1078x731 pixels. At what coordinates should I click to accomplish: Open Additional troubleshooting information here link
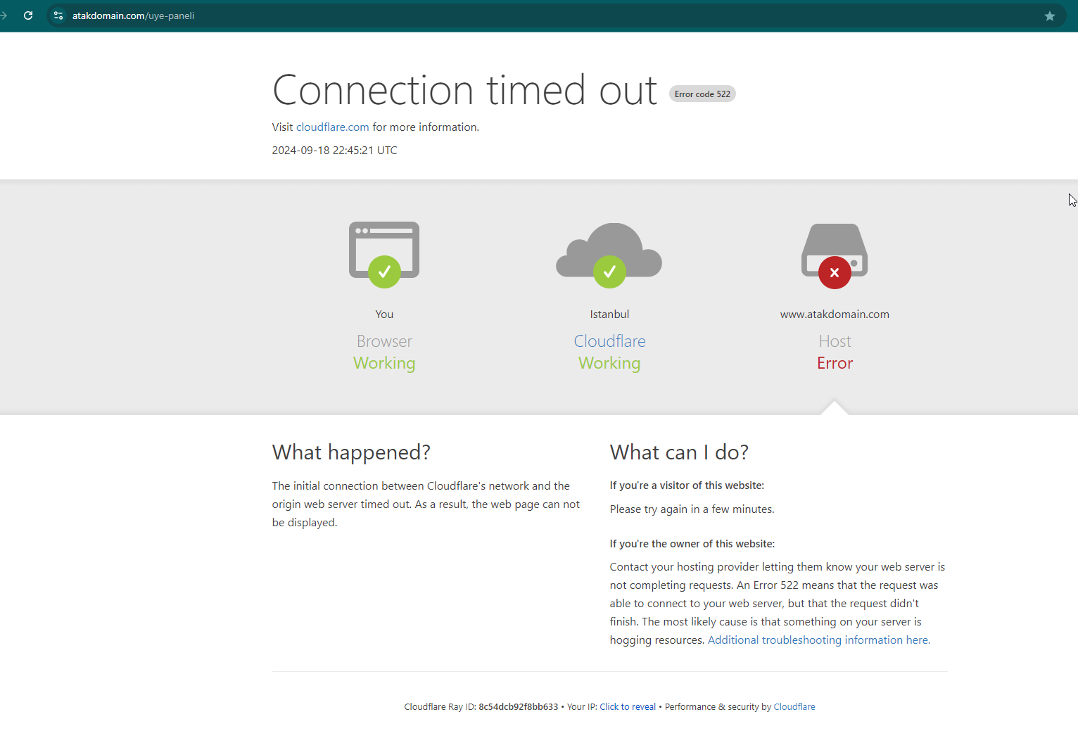pyautogui.click(x=819, y=640)
